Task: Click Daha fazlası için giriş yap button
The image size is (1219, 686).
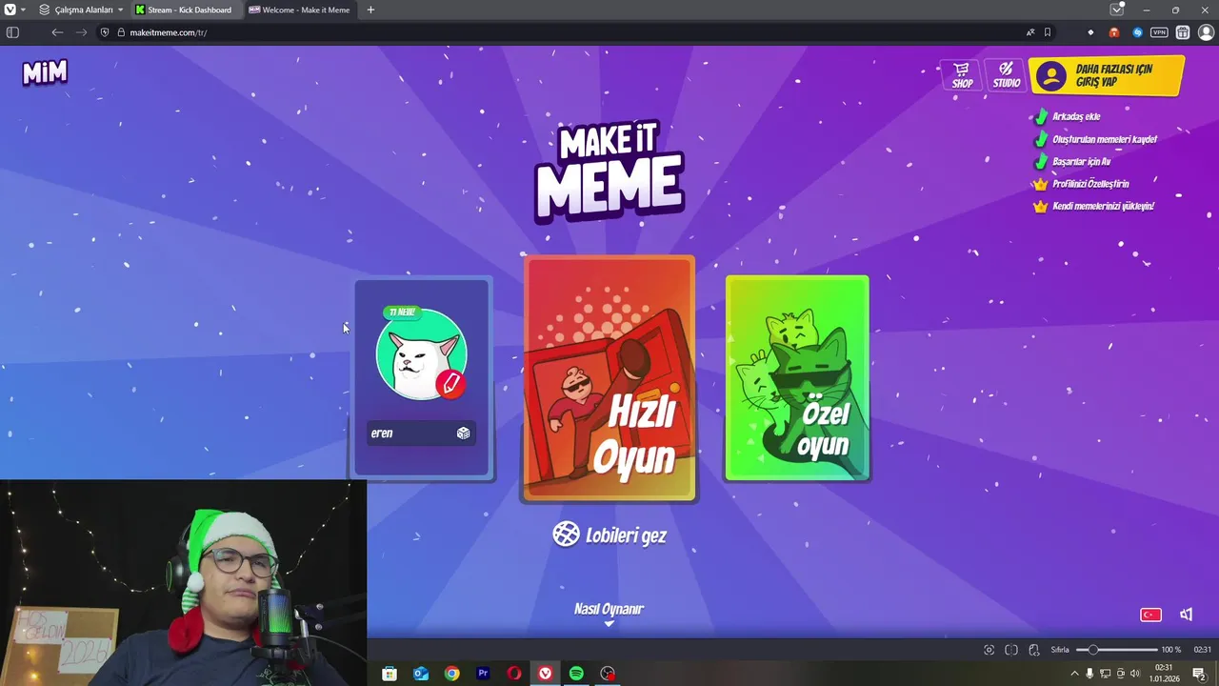Action: (x=1106, y=75)
